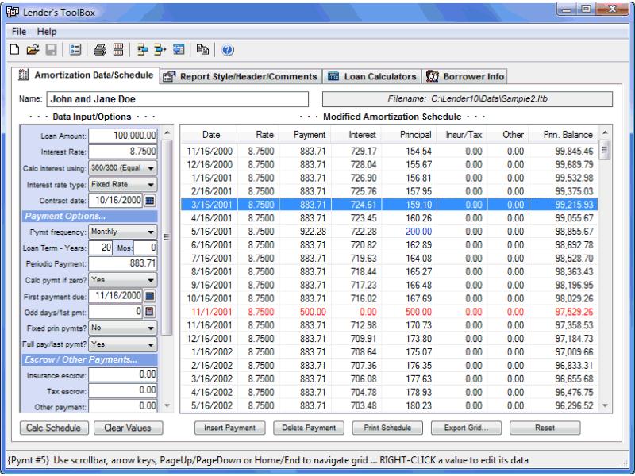Click the Tax escrow input field
635x476 pixels.
coord(123,390)
